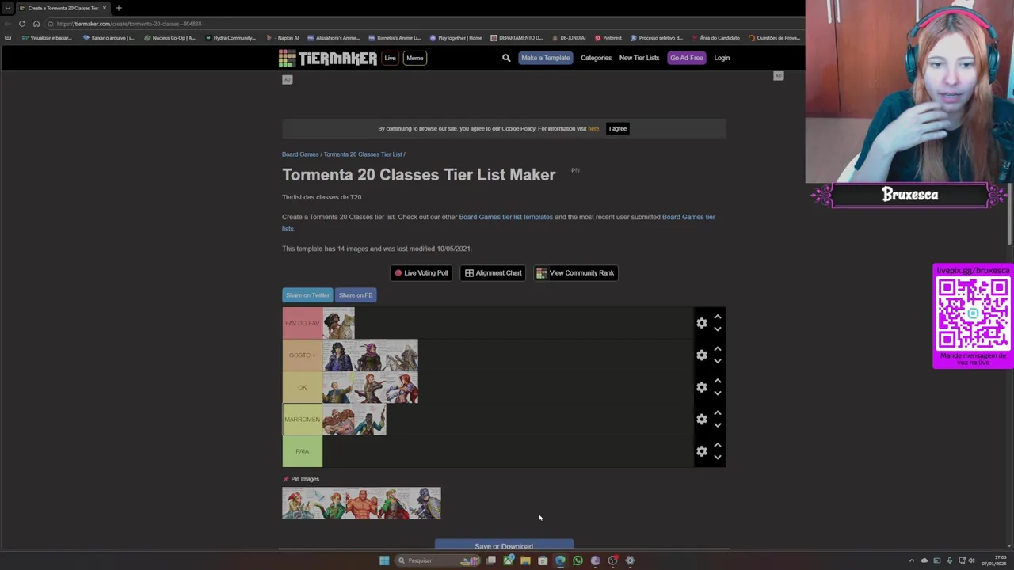
Task: Toggle Pin Images option
Action: [301, 479]
